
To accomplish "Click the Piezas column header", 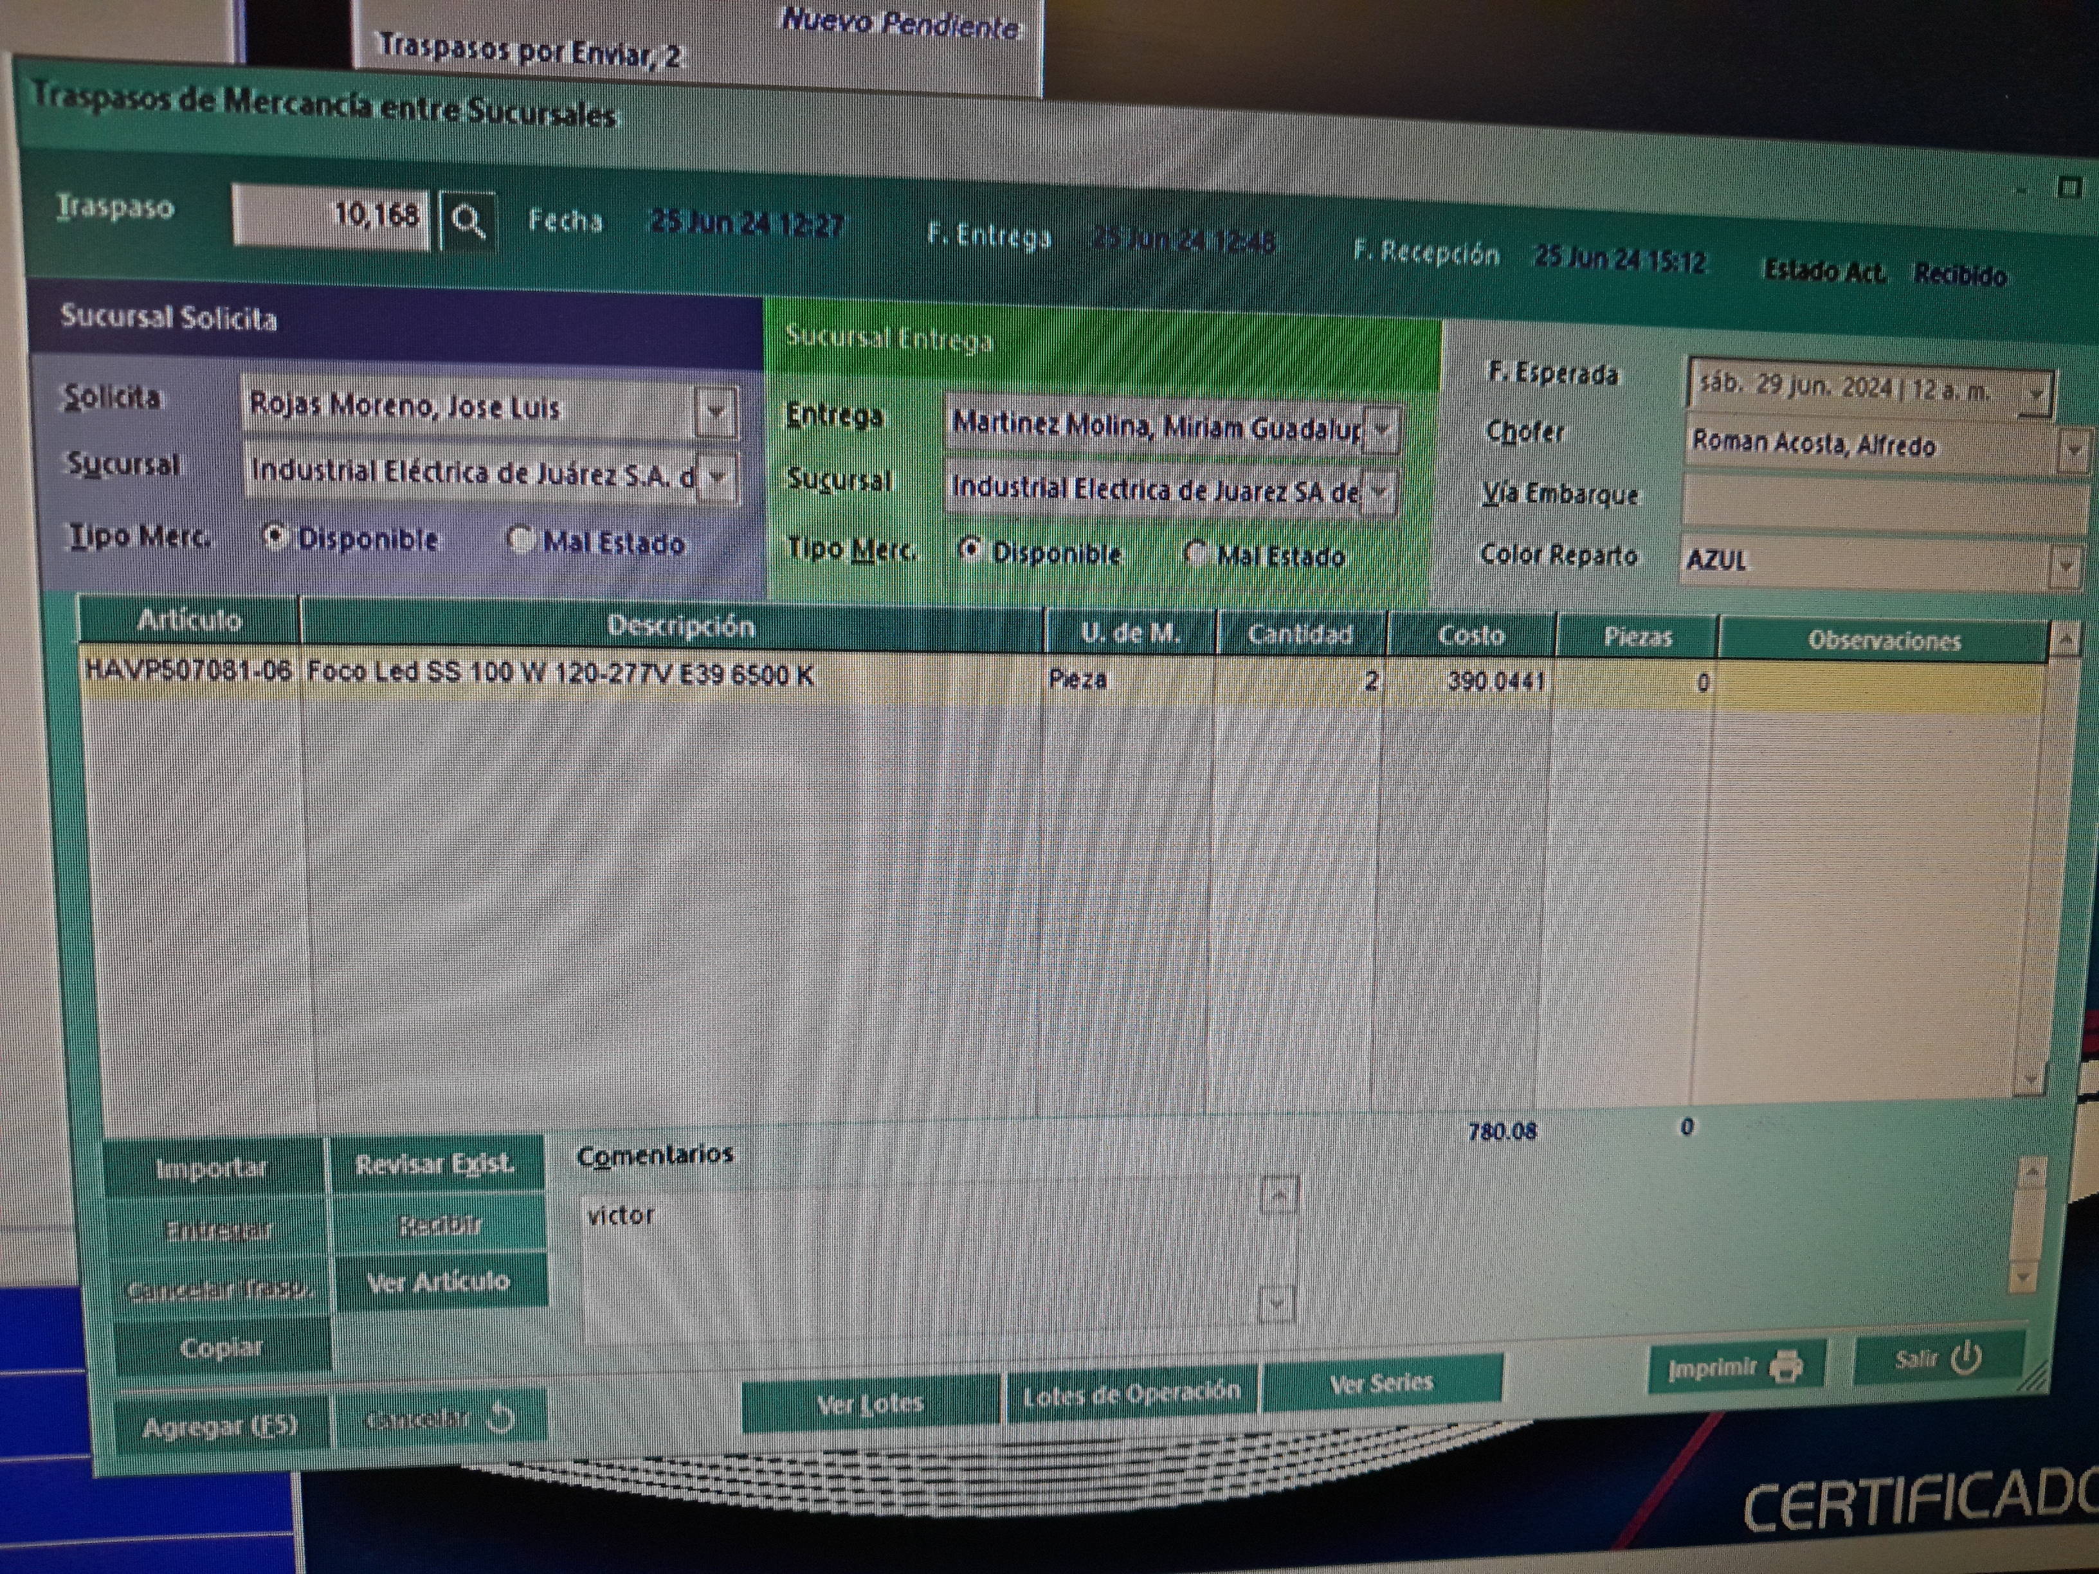I will [x=1637, y=638].
